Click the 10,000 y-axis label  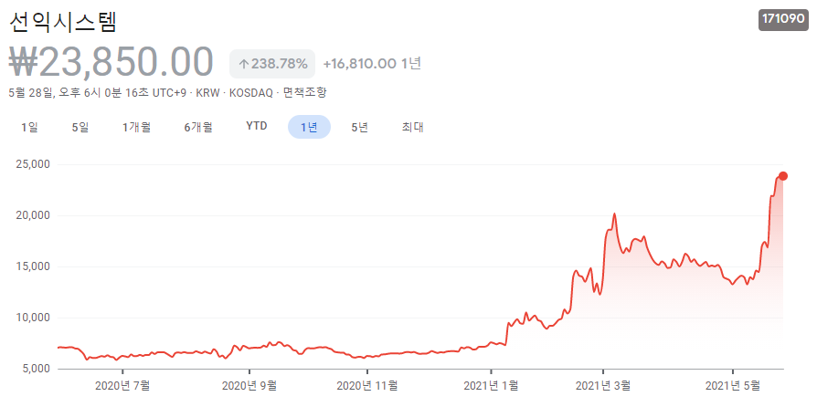(33, 318)
